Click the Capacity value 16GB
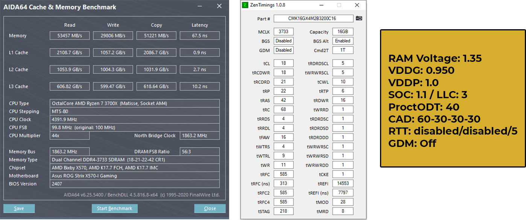526x220 pixels. 342,32
